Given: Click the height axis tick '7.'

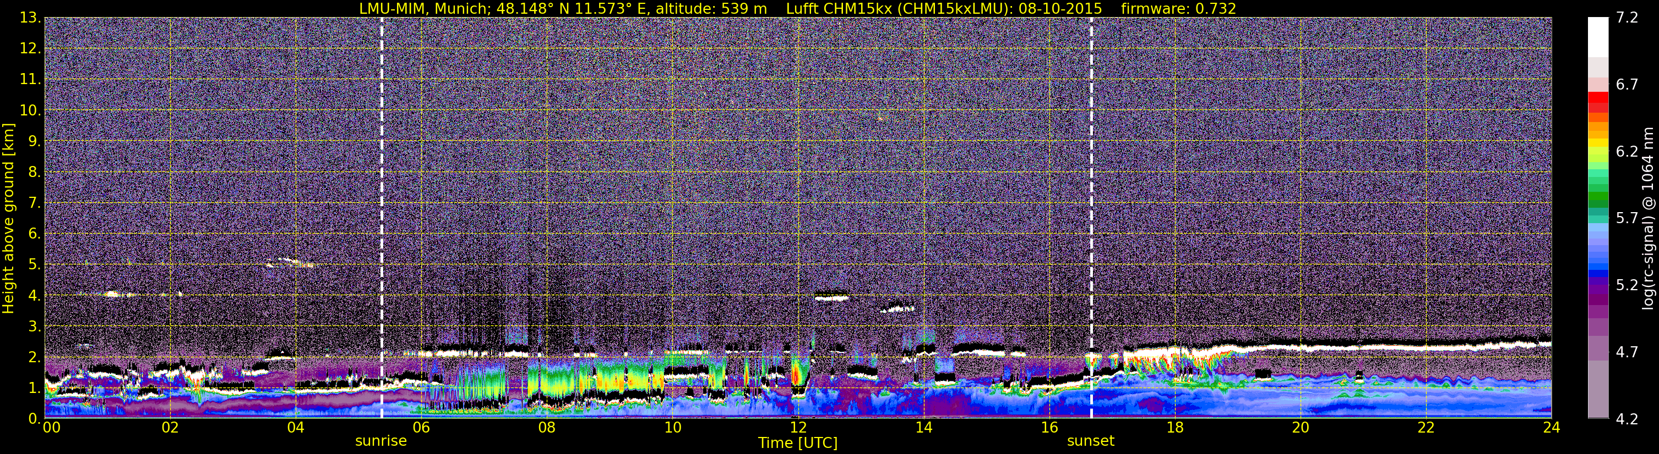Looking at the screenshot, I should pyautogui.click(x=35, y=203).
